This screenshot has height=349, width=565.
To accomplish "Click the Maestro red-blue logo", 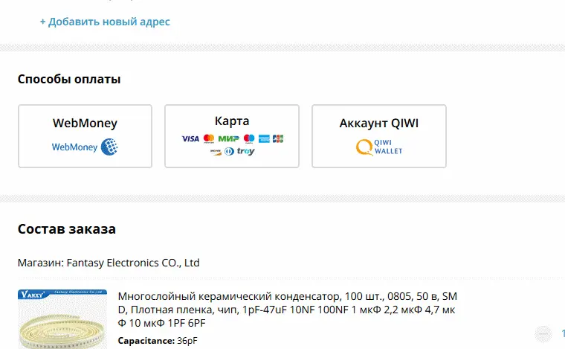I will [249, 139].
